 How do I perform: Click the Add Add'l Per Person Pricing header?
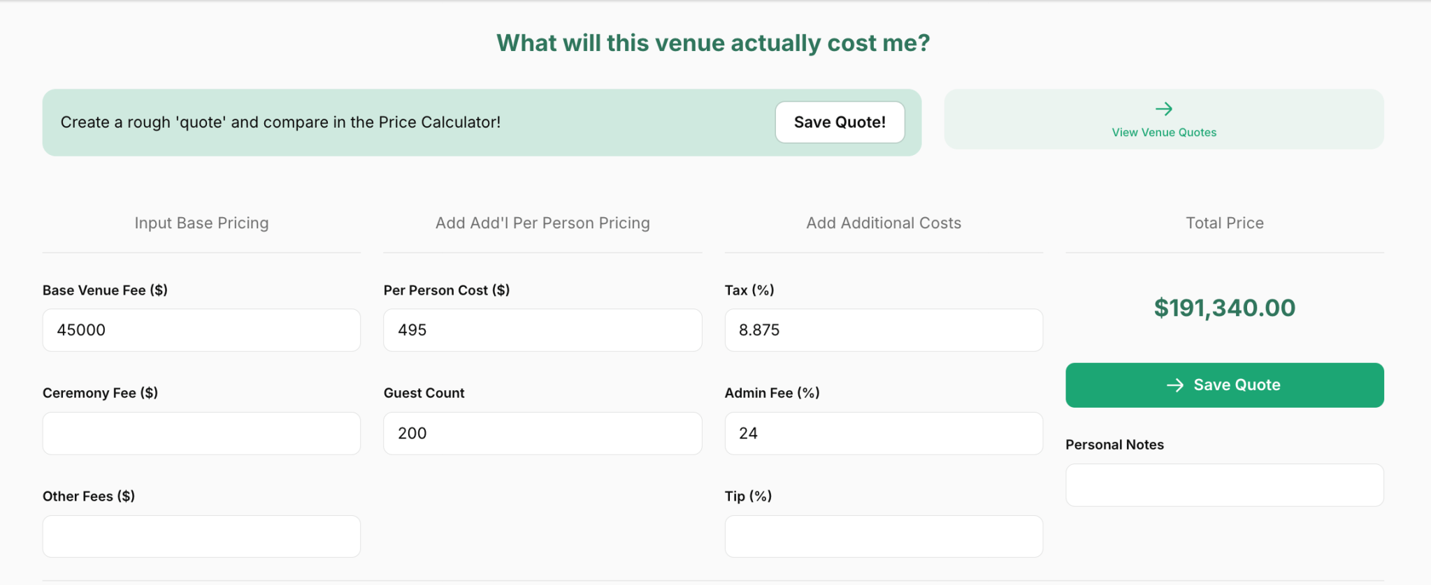[542, 223]
